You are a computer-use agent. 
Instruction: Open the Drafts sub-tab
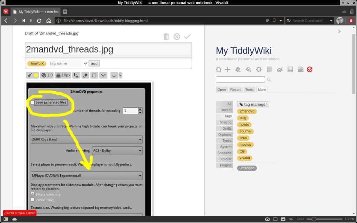click(x=225, y=129)
